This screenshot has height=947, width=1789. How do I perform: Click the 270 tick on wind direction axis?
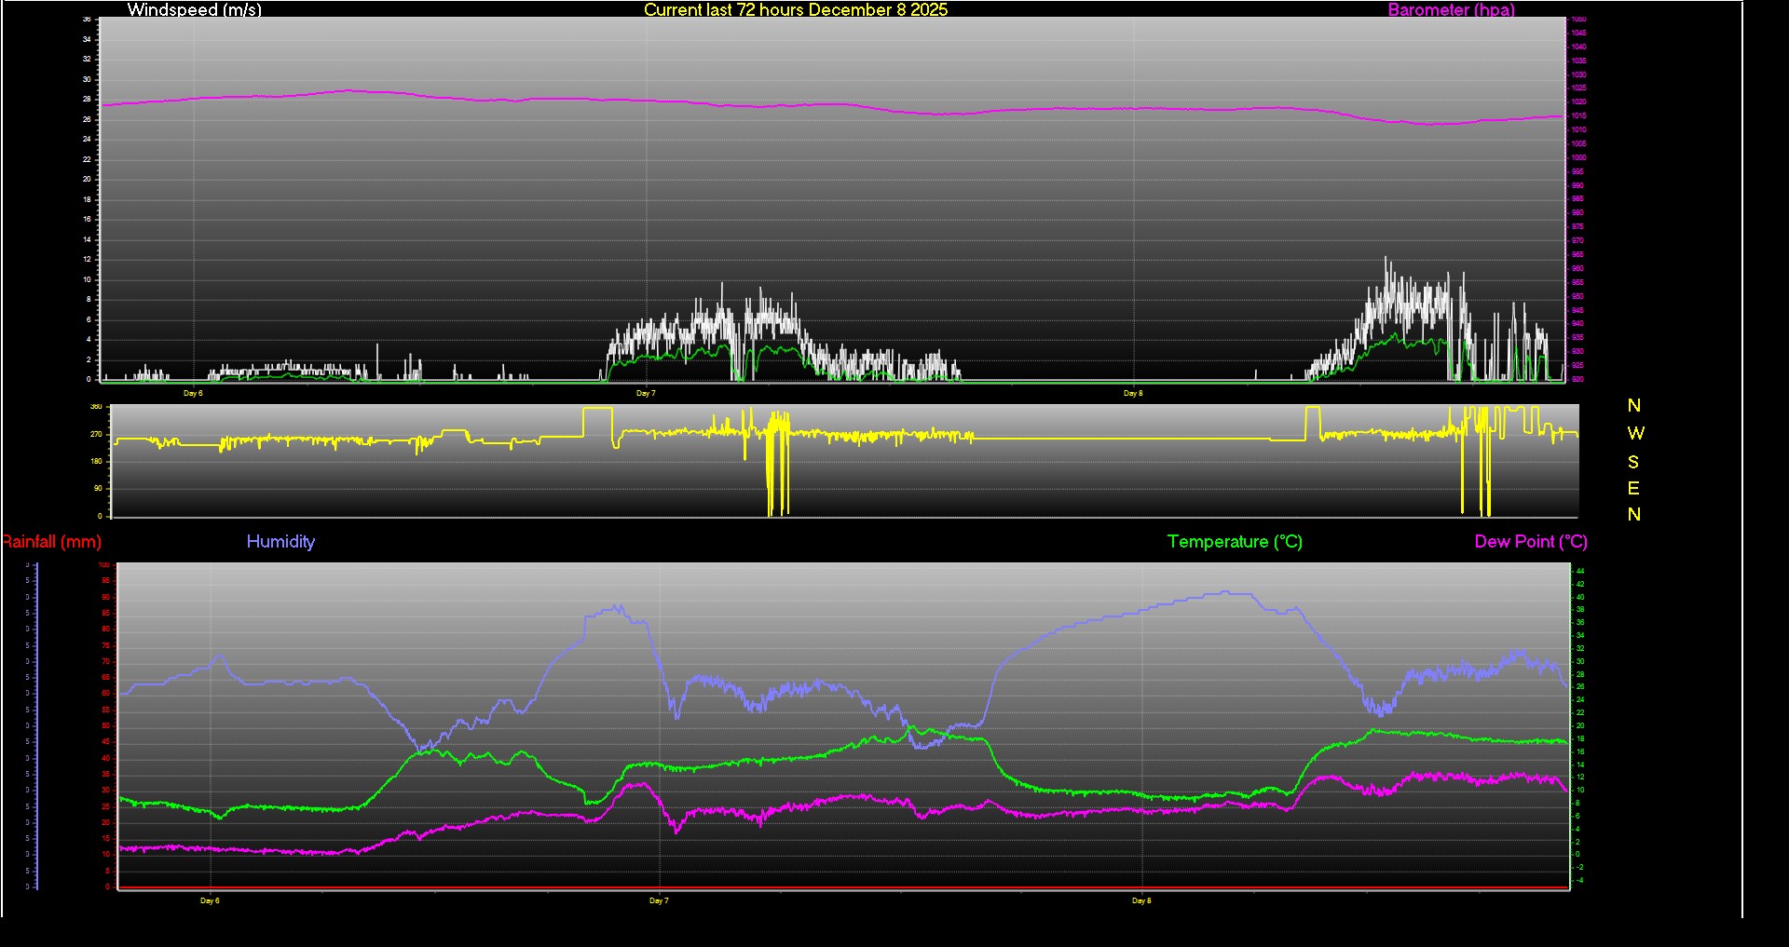(96, 435)
